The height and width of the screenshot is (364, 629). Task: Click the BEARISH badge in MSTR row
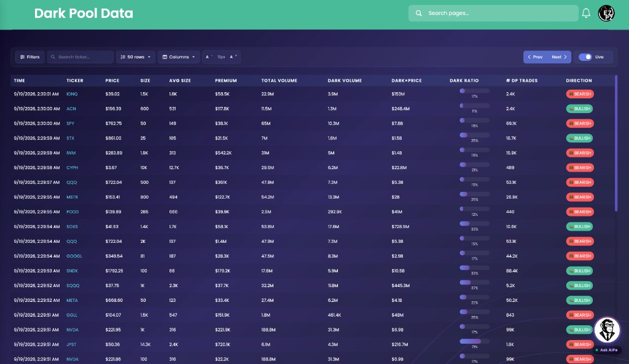tap(580, 197)
